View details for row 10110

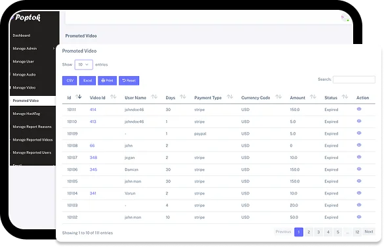359,121
